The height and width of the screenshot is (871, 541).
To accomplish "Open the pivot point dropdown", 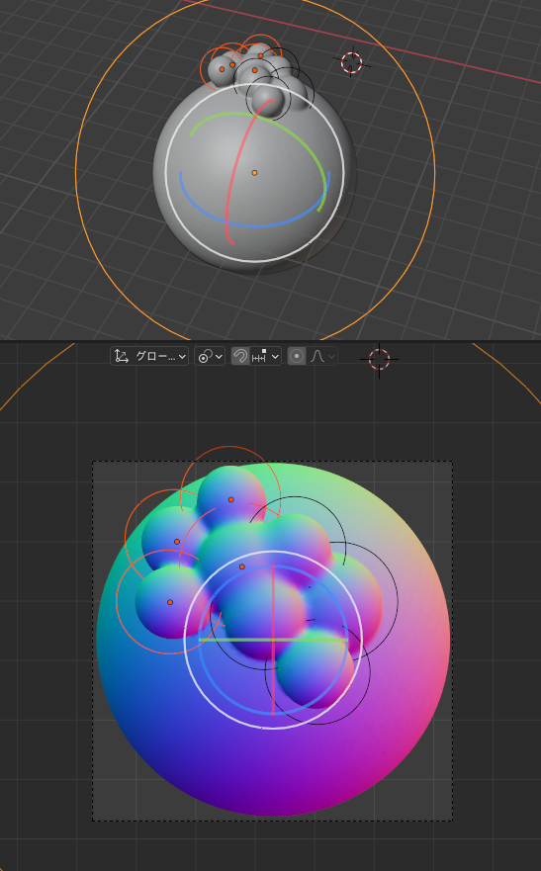I will [210, 356].
